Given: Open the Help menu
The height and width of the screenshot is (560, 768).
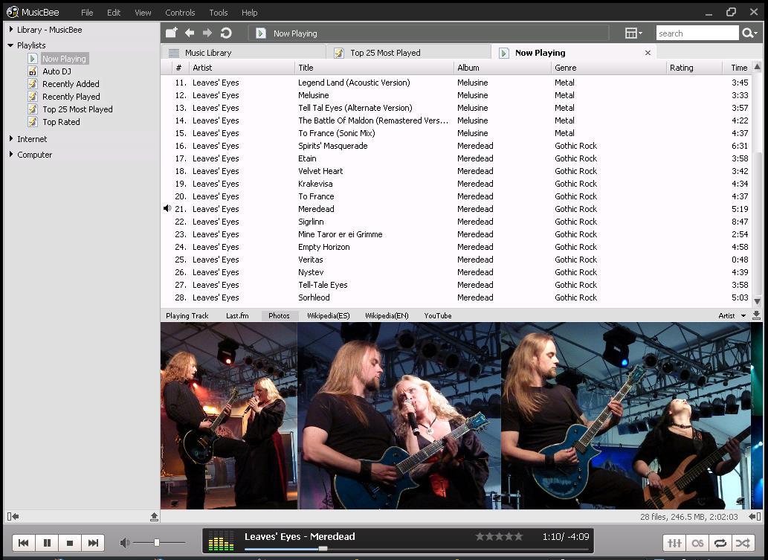Looking at the screenshot, I should tap(249, 12).
